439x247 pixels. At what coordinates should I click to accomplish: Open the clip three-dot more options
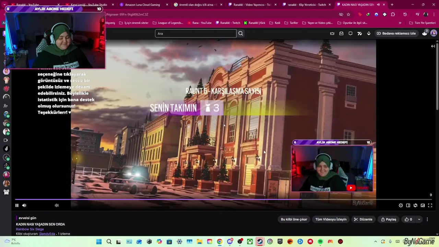[427, 219]
